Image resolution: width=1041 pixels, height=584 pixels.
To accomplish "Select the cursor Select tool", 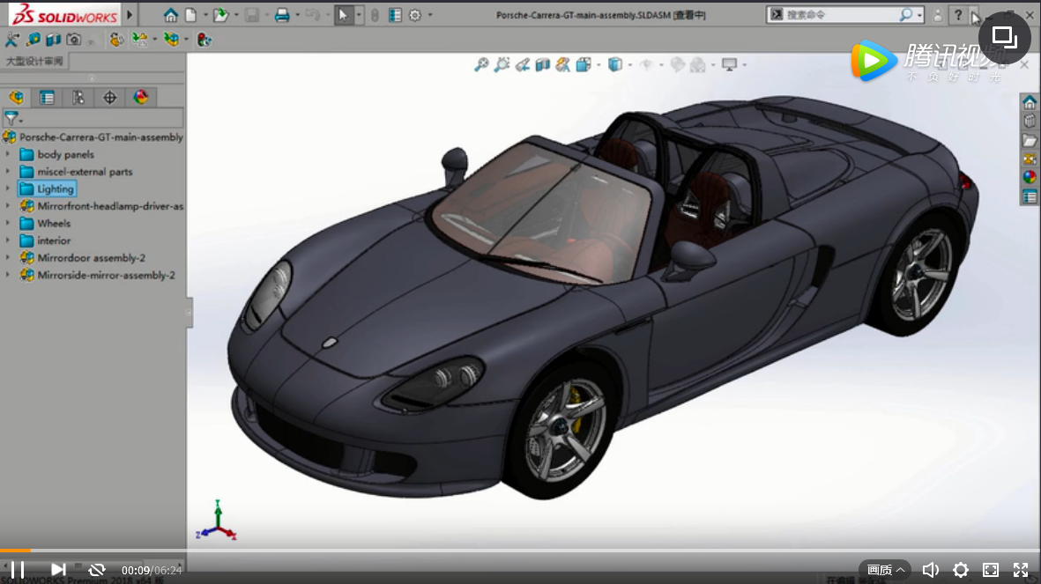I will [x=343, y=15].
